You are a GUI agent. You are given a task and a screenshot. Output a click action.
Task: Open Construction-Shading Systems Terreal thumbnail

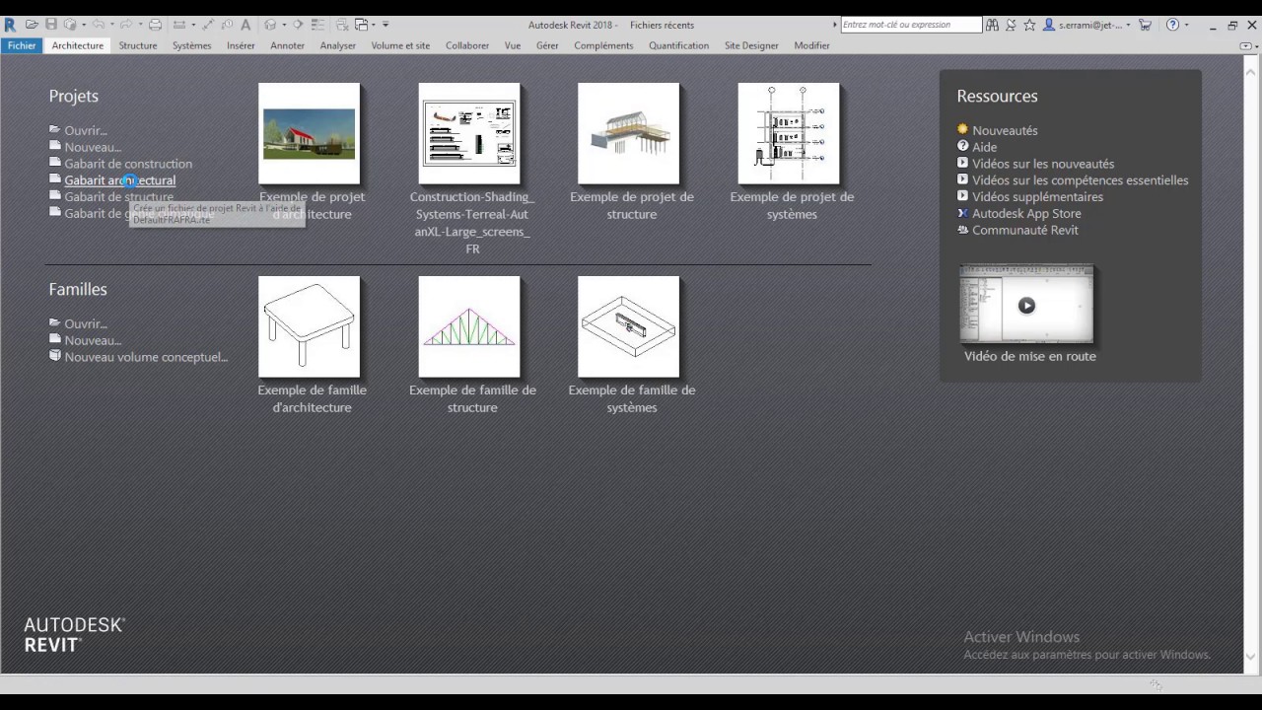468,133
